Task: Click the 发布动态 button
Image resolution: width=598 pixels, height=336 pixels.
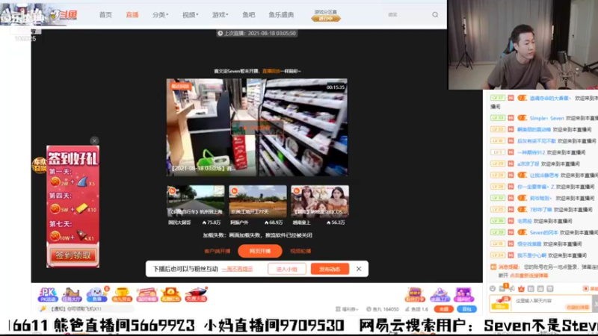Action: [330, 269]
